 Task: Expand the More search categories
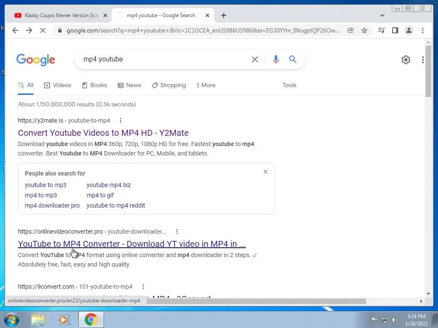coord(206,85)
